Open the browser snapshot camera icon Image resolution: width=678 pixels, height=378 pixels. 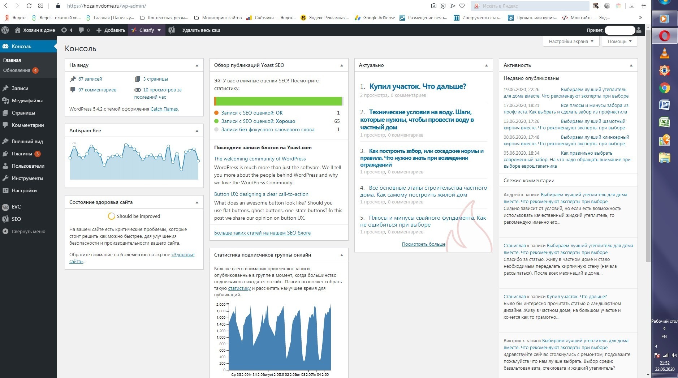click(433, 6)
